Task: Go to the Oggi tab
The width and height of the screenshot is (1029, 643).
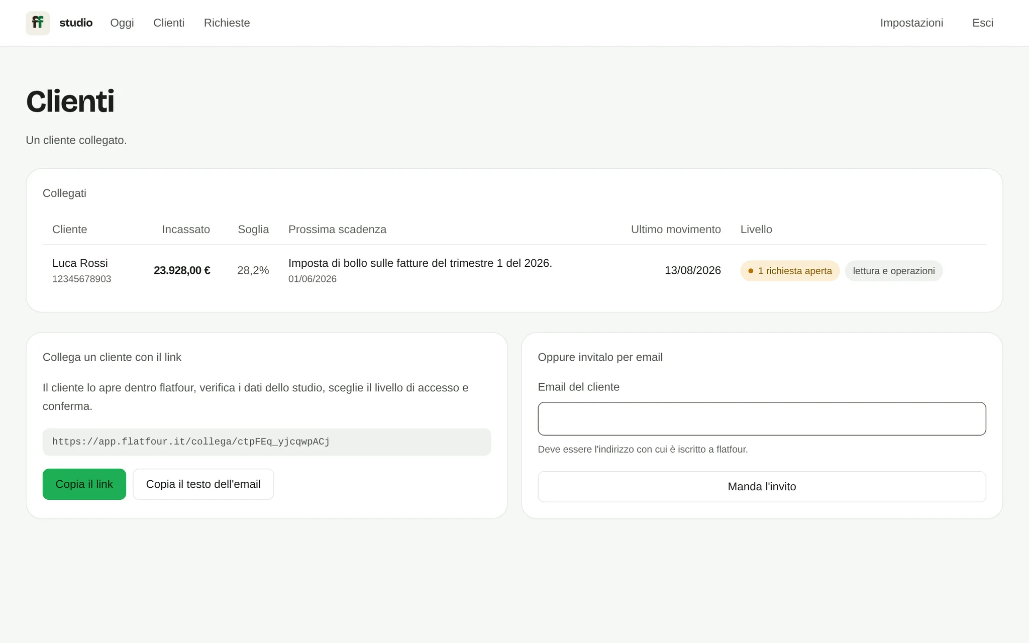Action: point(122,23)
